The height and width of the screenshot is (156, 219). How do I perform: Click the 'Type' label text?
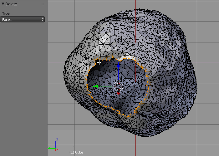pyautogui.click(x=6, y=13)
